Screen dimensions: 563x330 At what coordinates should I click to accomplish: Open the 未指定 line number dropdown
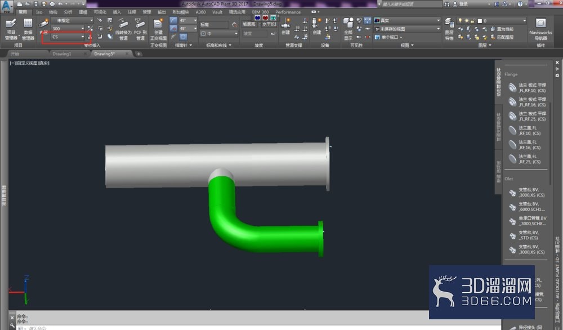(72, 20)
